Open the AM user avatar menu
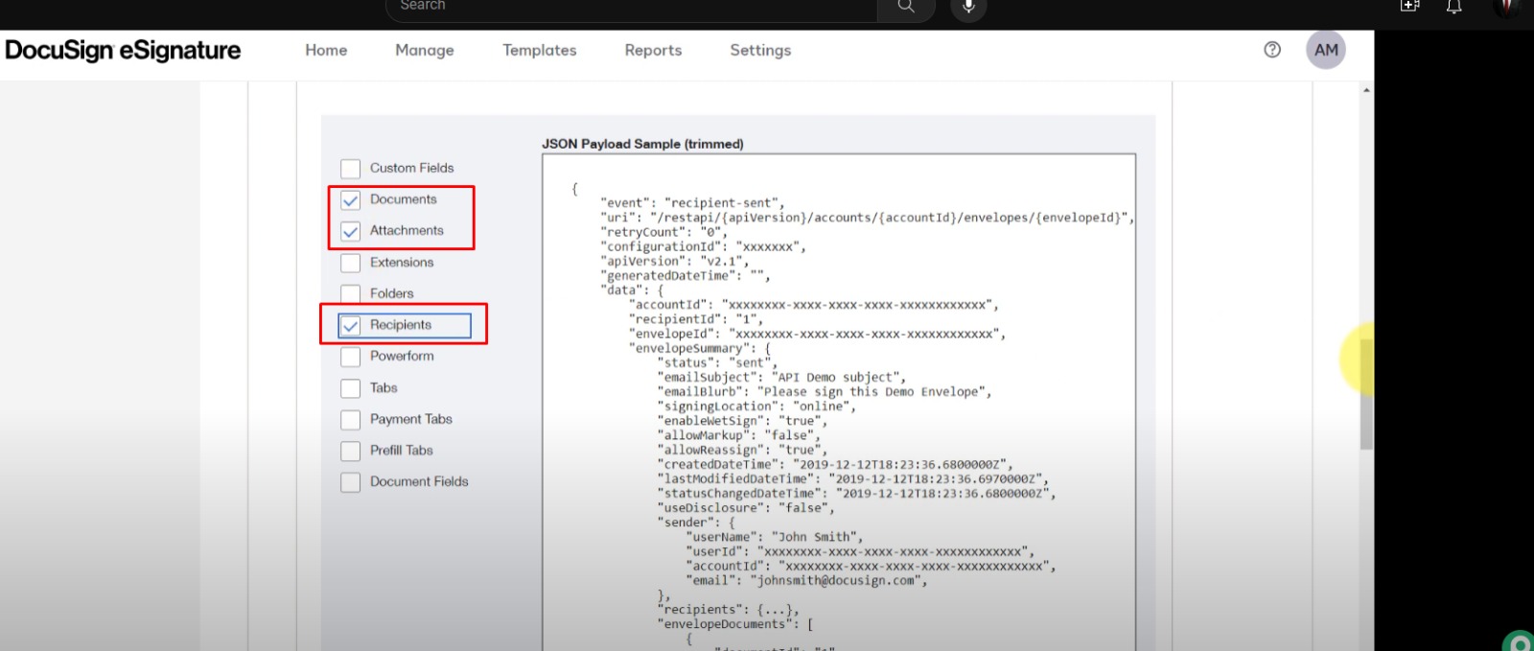This screenshot has width=1534, height=651. click(1326, 50)
